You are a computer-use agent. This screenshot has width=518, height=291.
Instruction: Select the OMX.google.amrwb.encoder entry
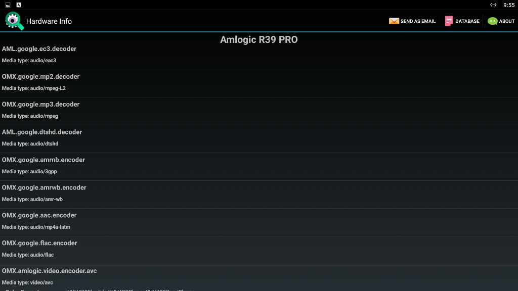point(259,193)
